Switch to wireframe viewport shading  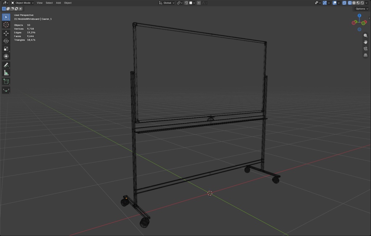350,3
